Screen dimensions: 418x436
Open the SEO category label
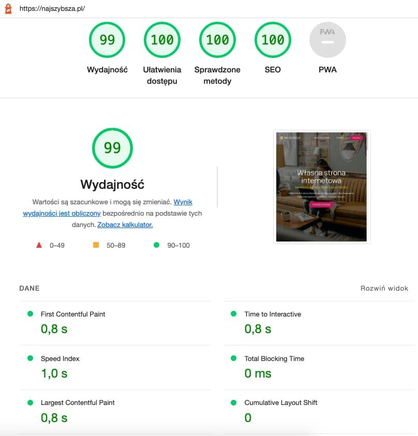pyautogui.click(x=273, y=69)
